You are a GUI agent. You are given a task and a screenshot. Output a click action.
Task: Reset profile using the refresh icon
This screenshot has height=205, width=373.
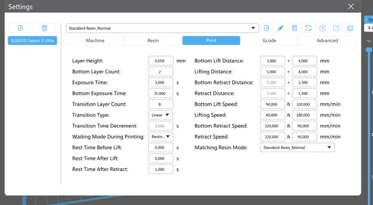[308, 28]
